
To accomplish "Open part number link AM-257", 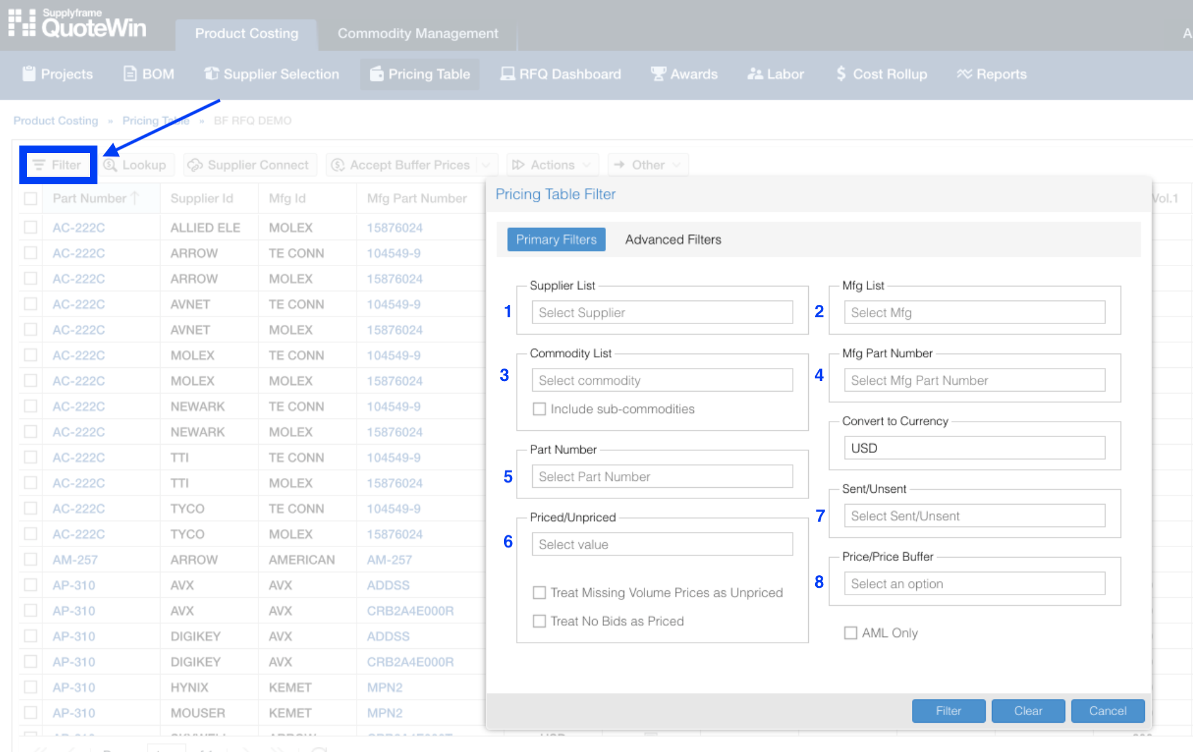I will (x=75, y=560).
